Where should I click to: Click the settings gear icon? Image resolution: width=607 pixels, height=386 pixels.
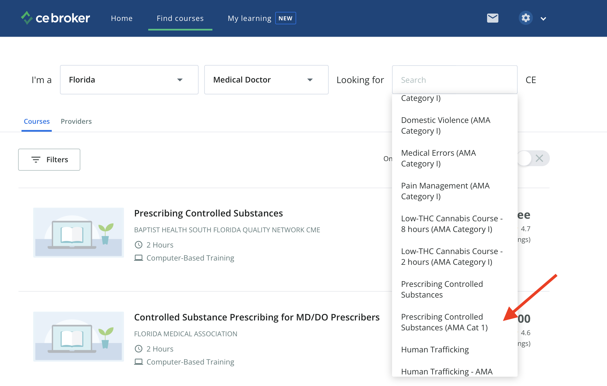(x=526, y=18)
